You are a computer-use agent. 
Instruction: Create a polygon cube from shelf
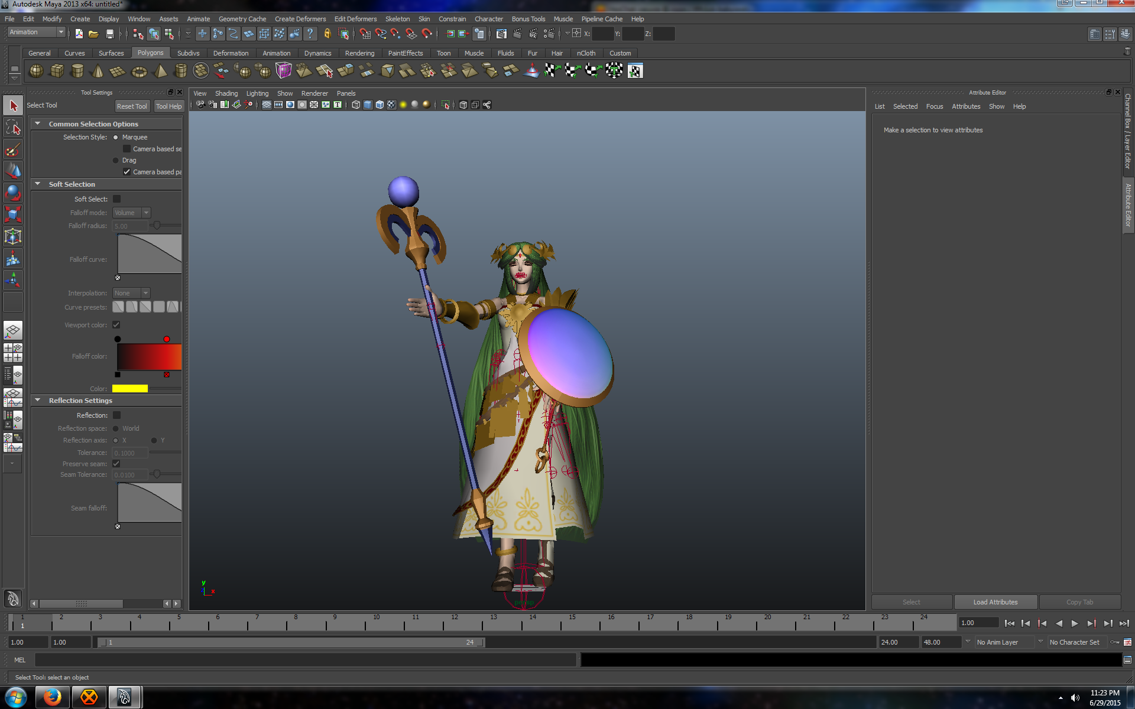point(57,71)
